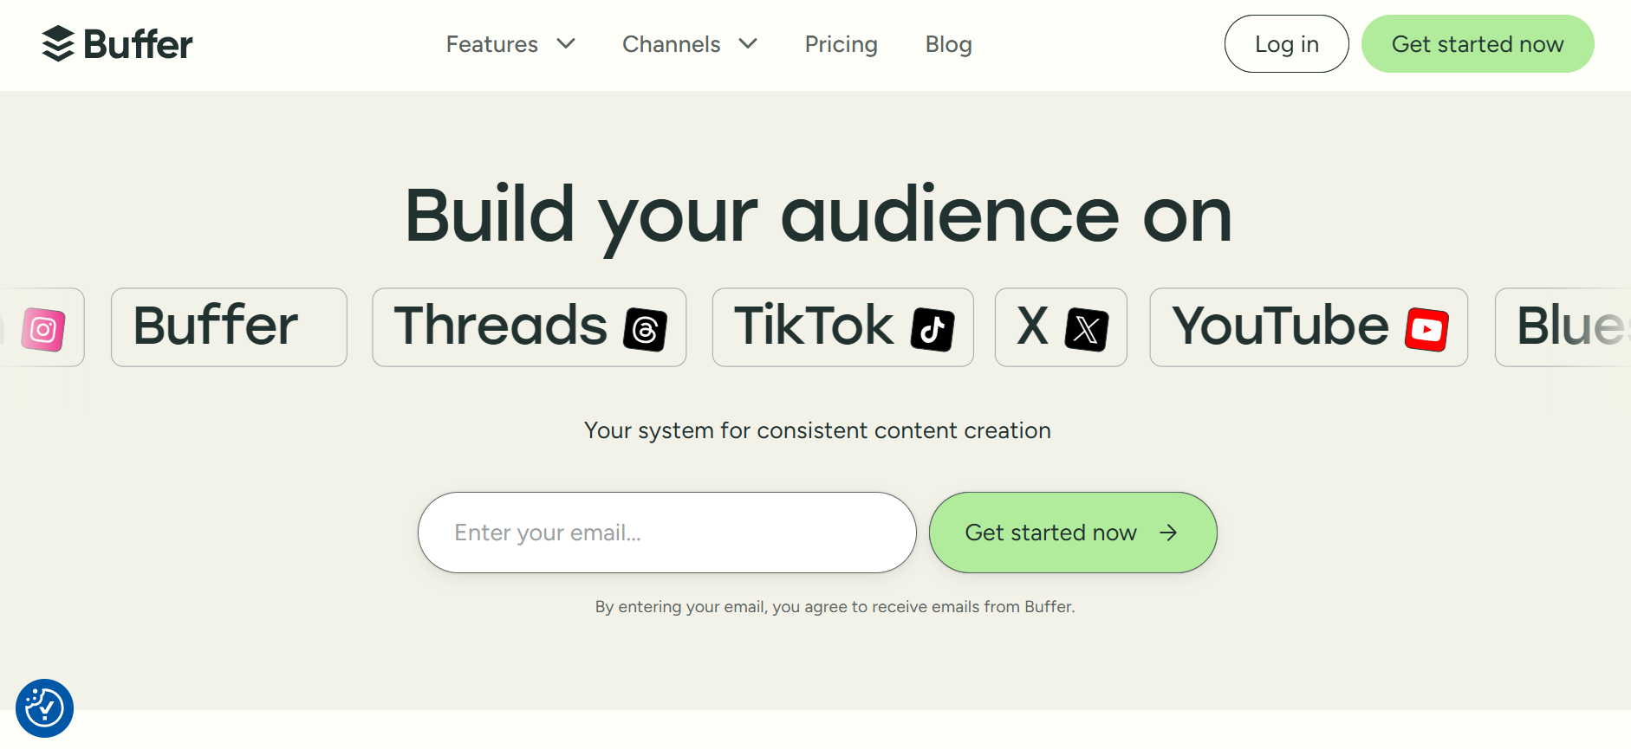The width and height of the screenshot is (1631, 749).
Task: Expand the Channels dropdown chevron
Action: pyautogui.click(x=748, y=43)
